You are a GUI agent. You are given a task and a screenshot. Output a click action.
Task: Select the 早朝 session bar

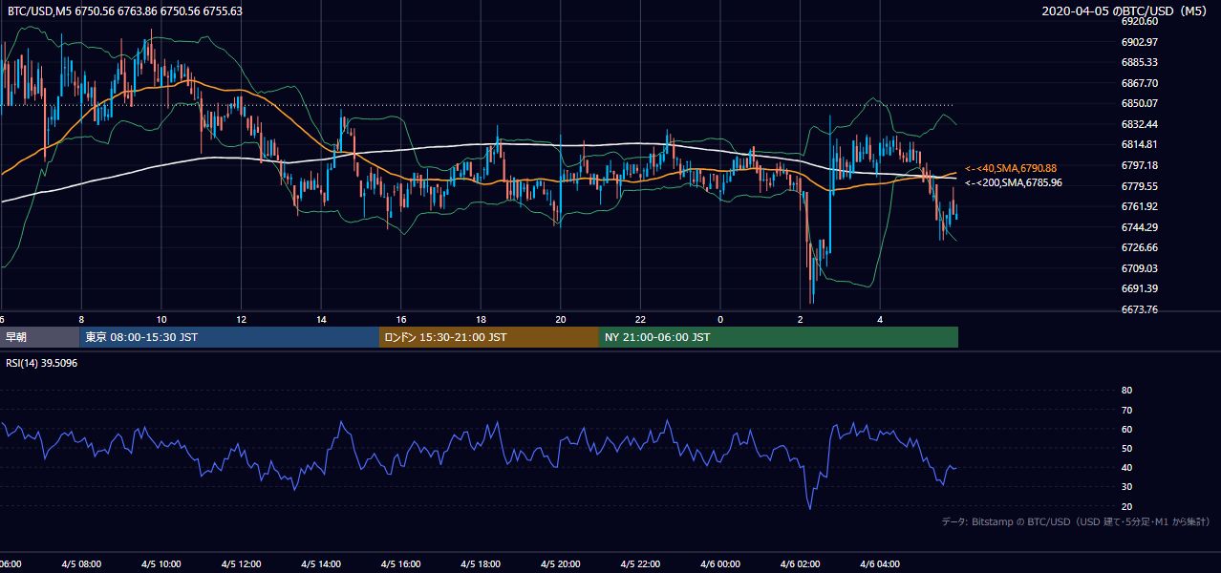click(39, 337)
